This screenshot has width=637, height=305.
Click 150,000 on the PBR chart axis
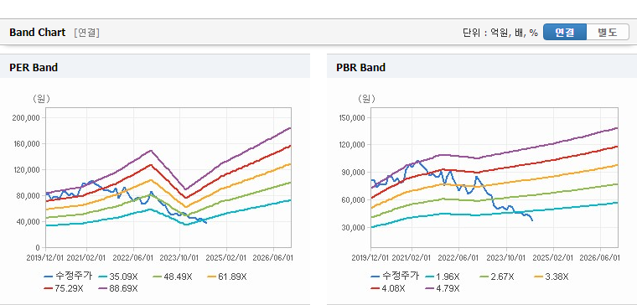click(353, 118)
